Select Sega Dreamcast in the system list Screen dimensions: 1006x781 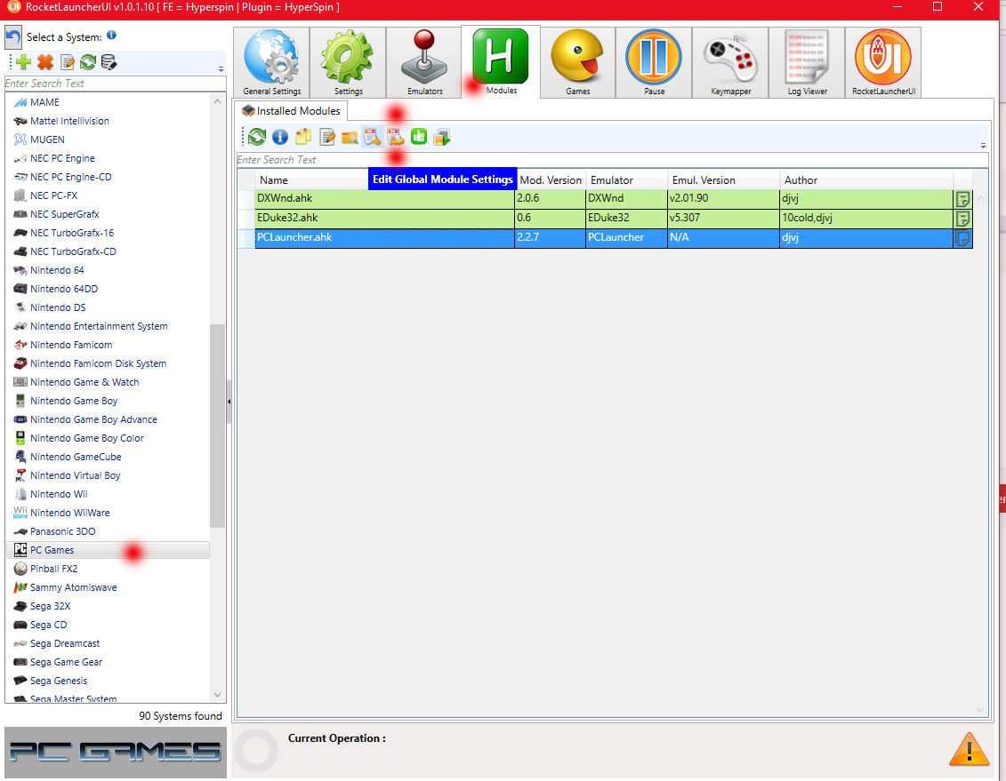(x=65, y=643)
